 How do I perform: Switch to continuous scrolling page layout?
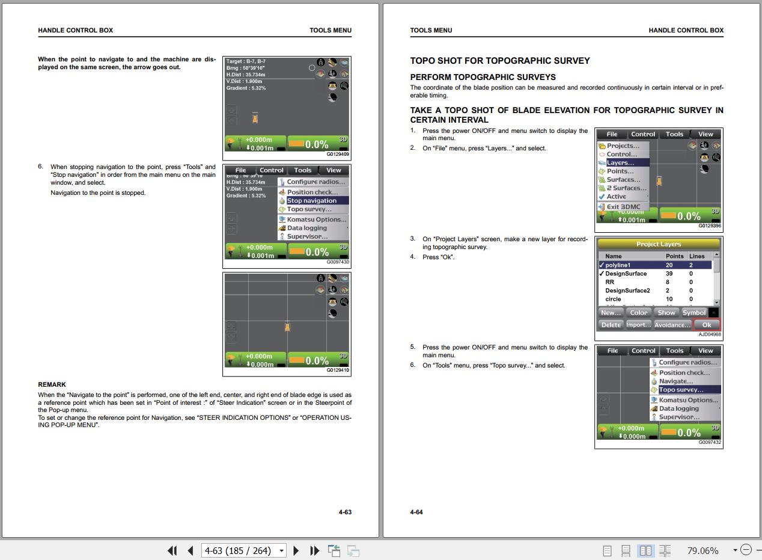click(626, 550)
